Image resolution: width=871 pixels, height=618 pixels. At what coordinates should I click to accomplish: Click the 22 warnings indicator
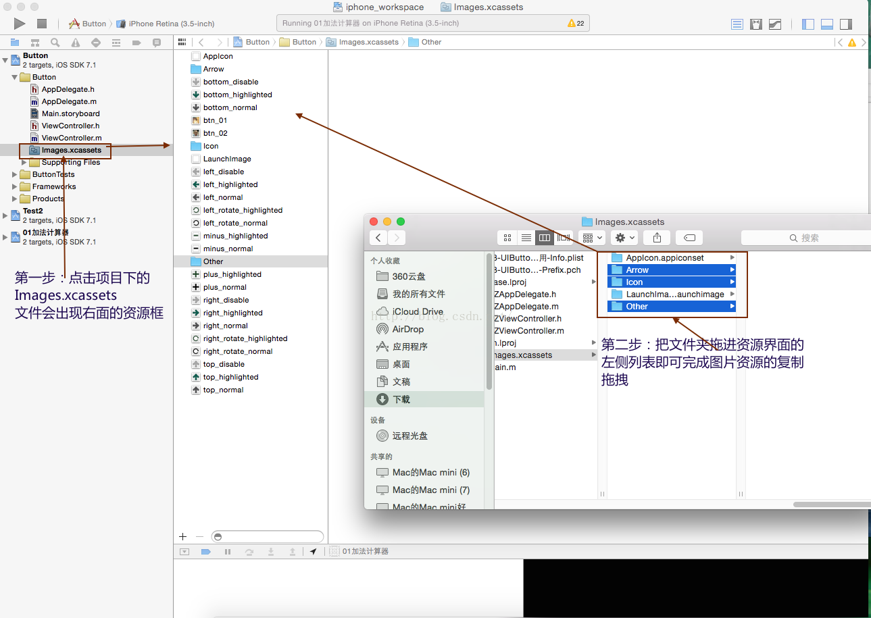point(576,23)
